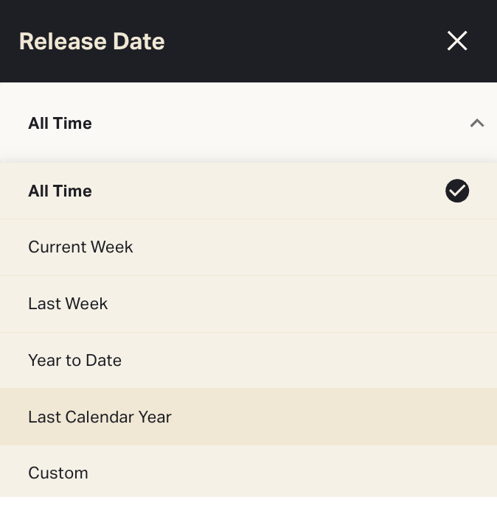The height and width of the screenshot is (505, 497).
Task: Dismiss the filter with the X icon
Action: 457,41
